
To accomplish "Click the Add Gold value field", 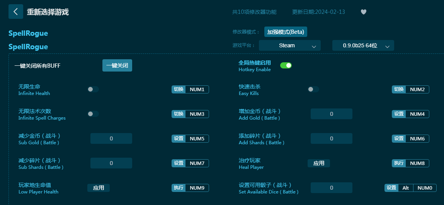I will click(331, 114).
